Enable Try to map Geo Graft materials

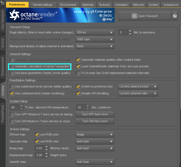coord(78,73)
